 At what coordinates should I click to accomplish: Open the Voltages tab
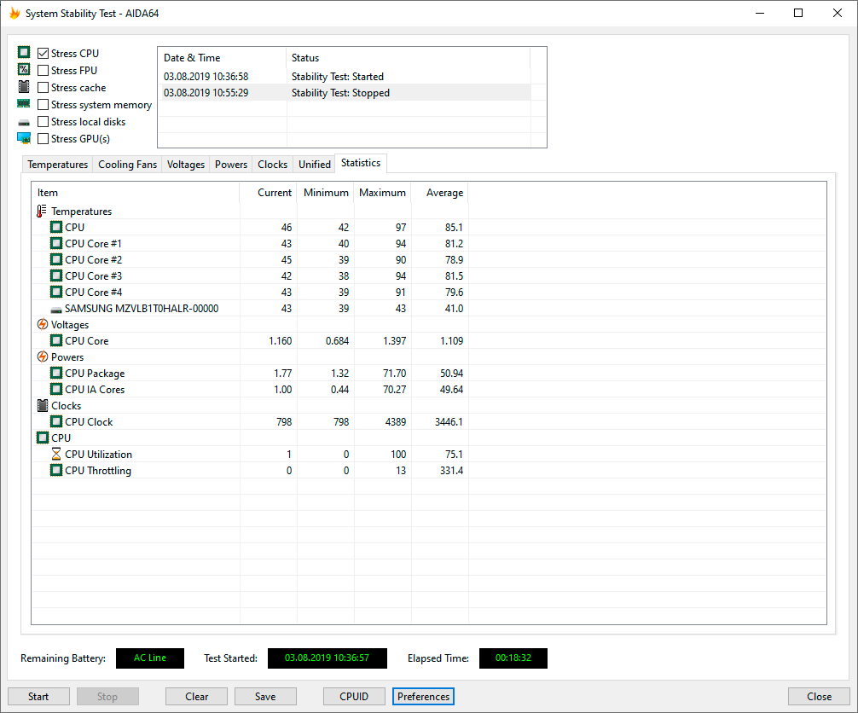click(x=185, y=164)
